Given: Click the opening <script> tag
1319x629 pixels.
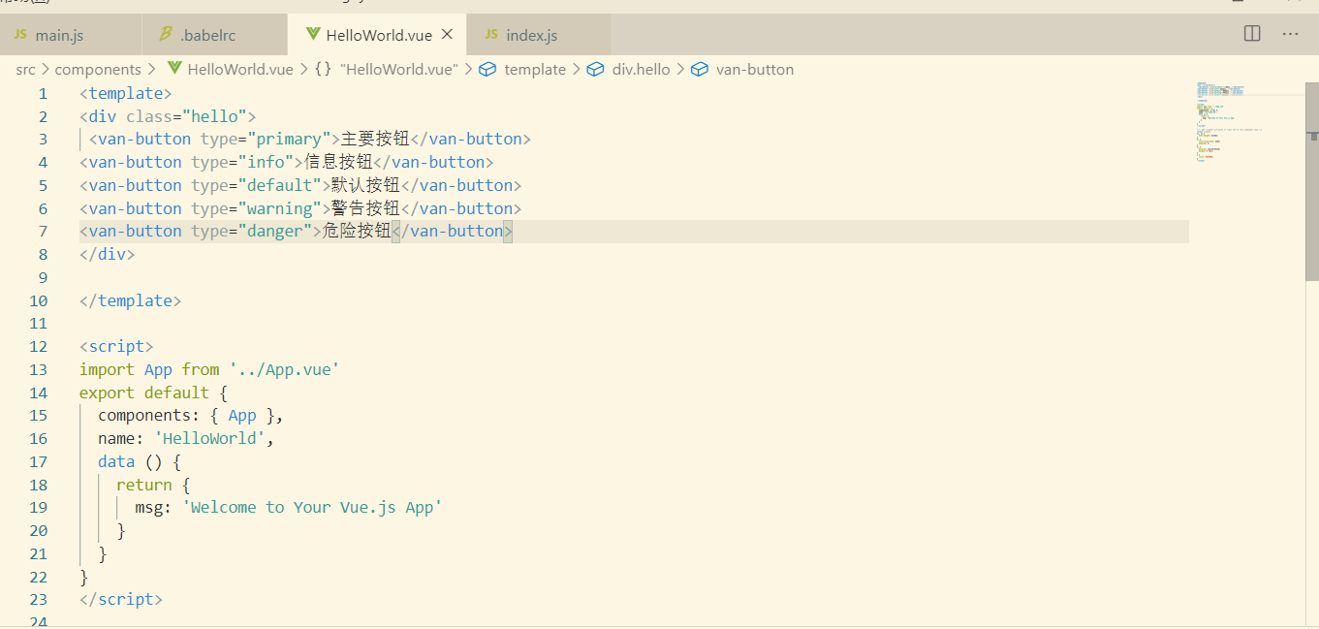Looking at the screenshot, I should click(x=116, y=347).
